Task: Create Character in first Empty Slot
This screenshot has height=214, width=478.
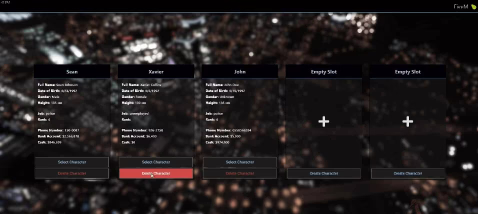Action: coord(324,173)
